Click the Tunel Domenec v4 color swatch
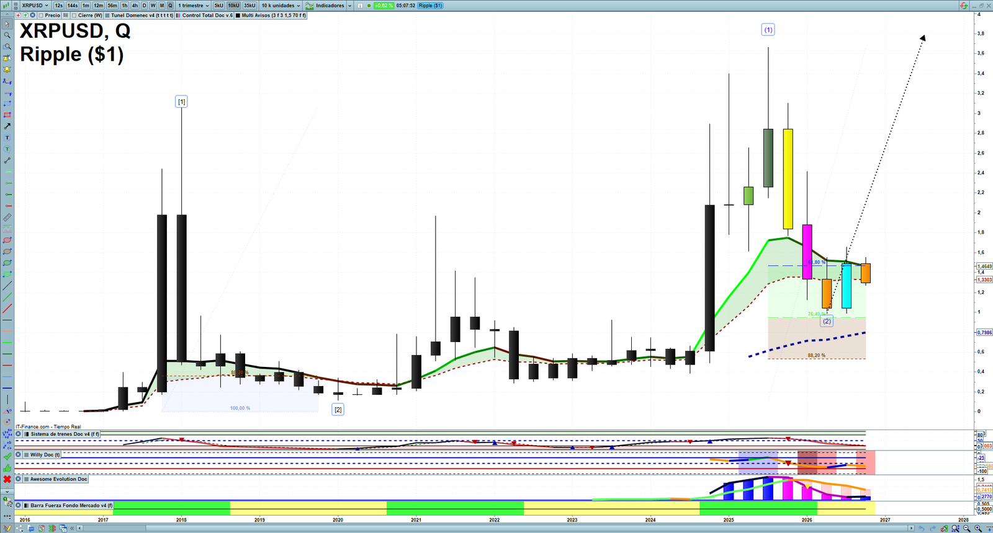993x533 pixels. point(107,15)
